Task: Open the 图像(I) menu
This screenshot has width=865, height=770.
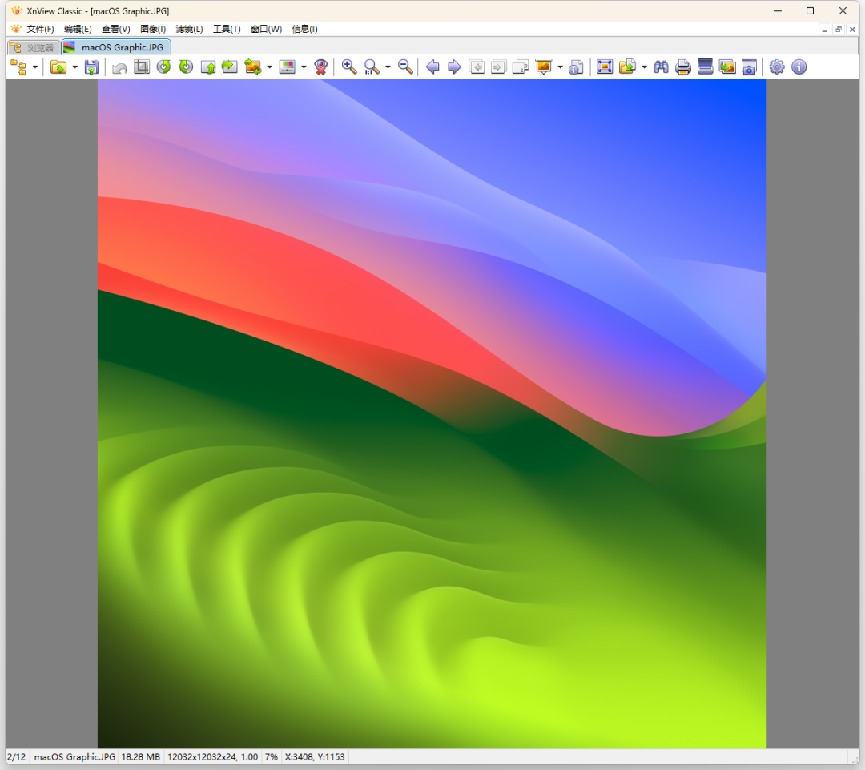Action: coord(153,29)
